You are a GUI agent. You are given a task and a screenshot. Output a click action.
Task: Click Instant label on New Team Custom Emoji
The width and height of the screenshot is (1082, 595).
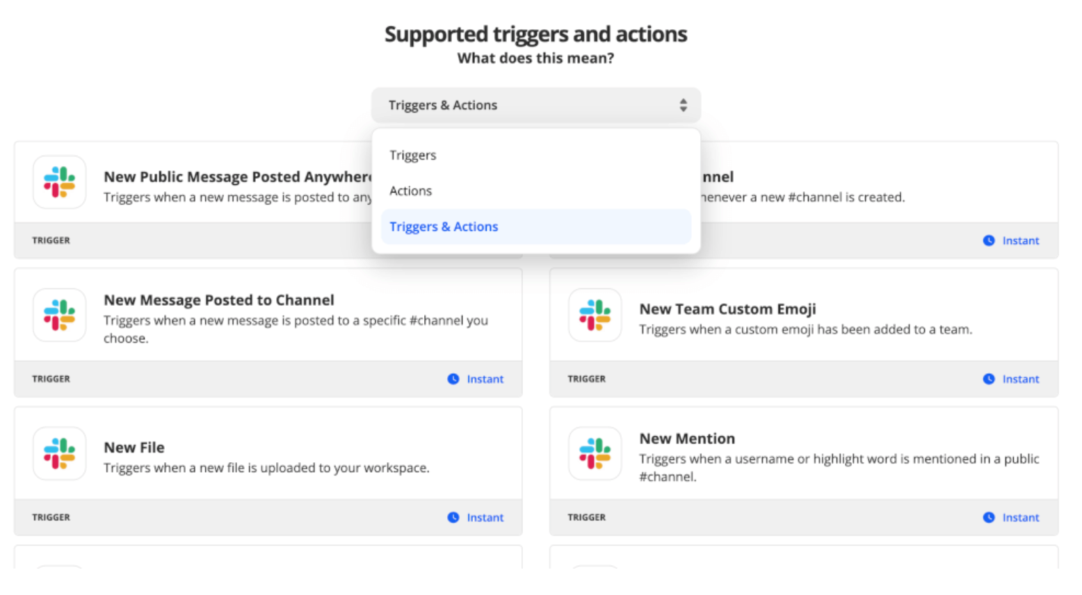click(x=1021, y=379)
